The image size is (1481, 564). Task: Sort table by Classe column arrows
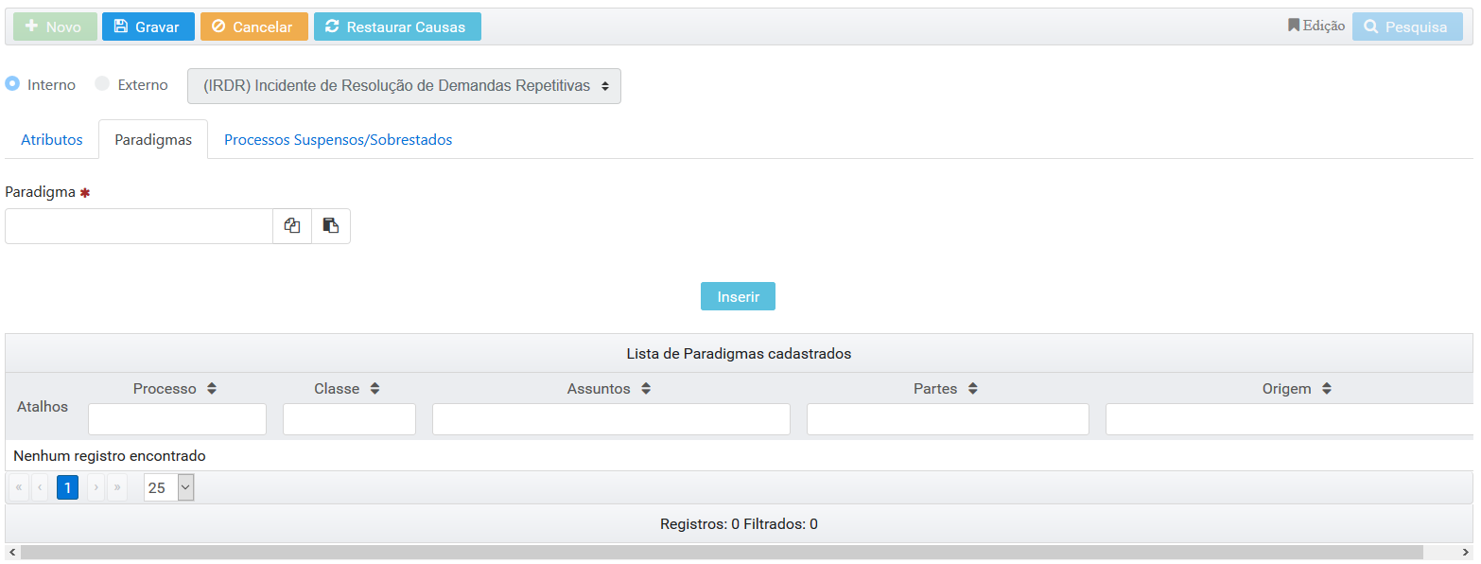[x=375, y=389]
